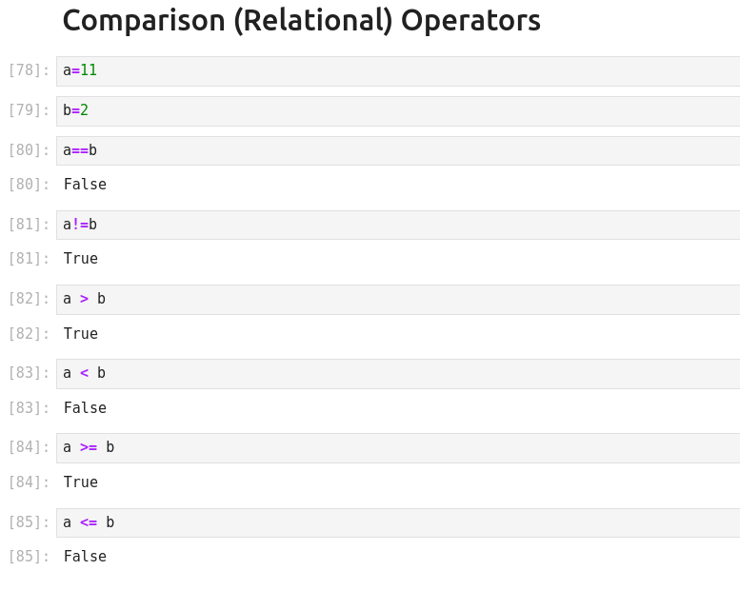Click the [79]: input prompt label
Image resolution: width=740 pixels, height=590 pixels.
[x=29, y=110]
